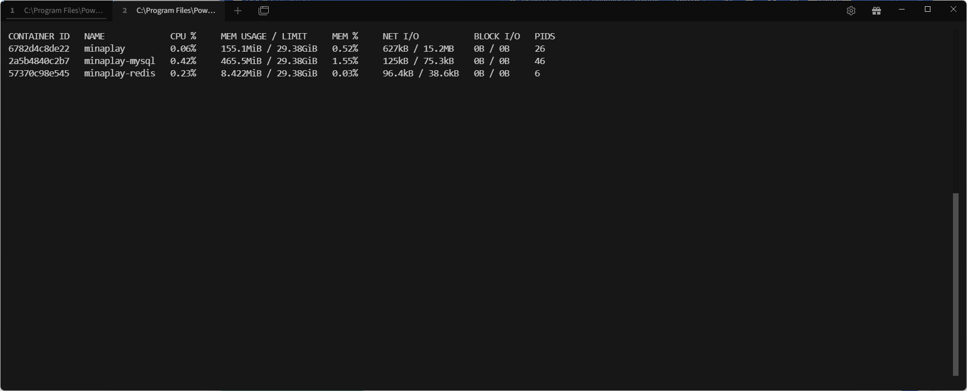The width and height of the screenshot is (967, 391).
Task: Close the terminal window
Action: (x=954, y=10)
